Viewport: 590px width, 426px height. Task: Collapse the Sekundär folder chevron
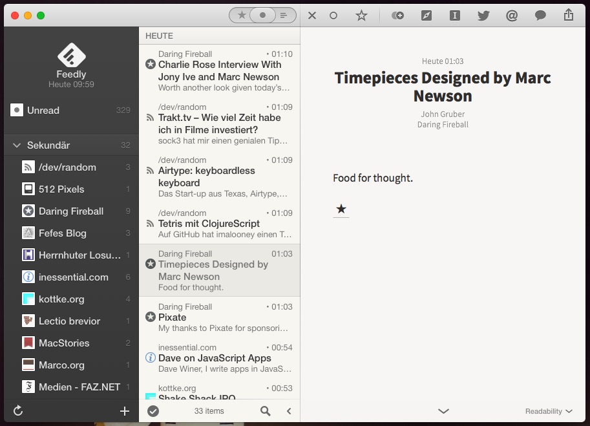coord(17,145)
